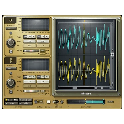Toggle the alpha section enable LED button
The height and width of the screenshot is (124, 124).
coord(11,33)
